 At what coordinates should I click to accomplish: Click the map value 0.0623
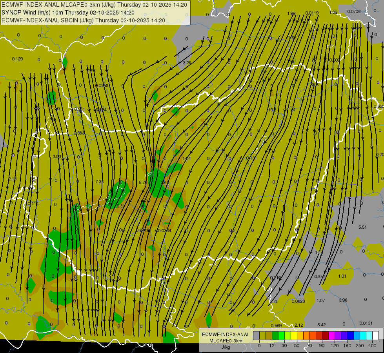298,301
